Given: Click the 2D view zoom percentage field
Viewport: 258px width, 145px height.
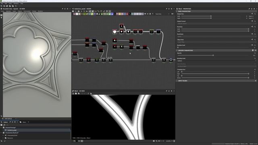Looking at the screenshot, I should click(x=168, y=141).
